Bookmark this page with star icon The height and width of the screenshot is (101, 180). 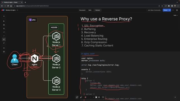coord(162,6)
